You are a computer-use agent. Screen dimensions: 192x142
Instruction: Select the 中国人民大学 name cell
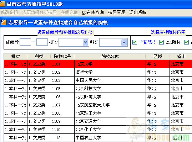(x=110, y=80)
